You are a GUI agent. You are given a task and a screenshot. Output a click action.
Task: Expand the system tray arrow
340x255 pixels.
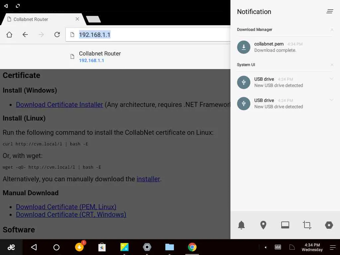point(265,247)
